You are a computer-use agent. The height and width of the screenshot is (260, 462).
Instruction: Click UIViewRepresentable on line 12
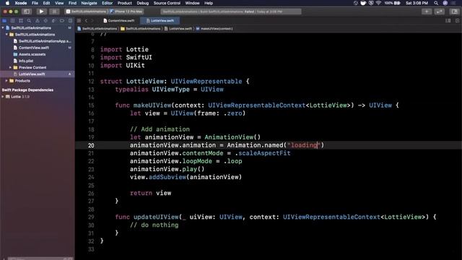[206, 82]
